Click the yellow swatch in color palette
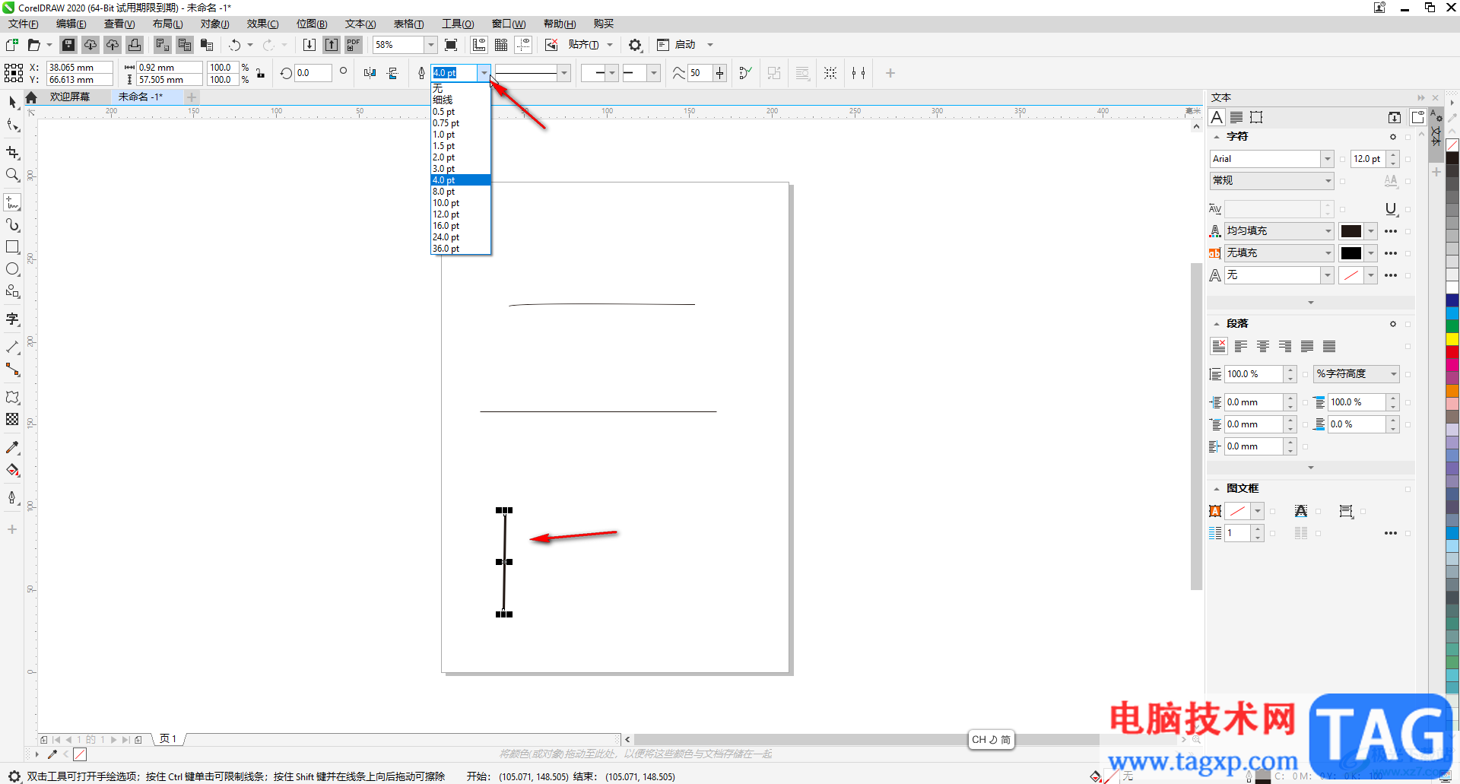Image resolution: width=1460 pixels, height=784 pixels. [1452, 339]
